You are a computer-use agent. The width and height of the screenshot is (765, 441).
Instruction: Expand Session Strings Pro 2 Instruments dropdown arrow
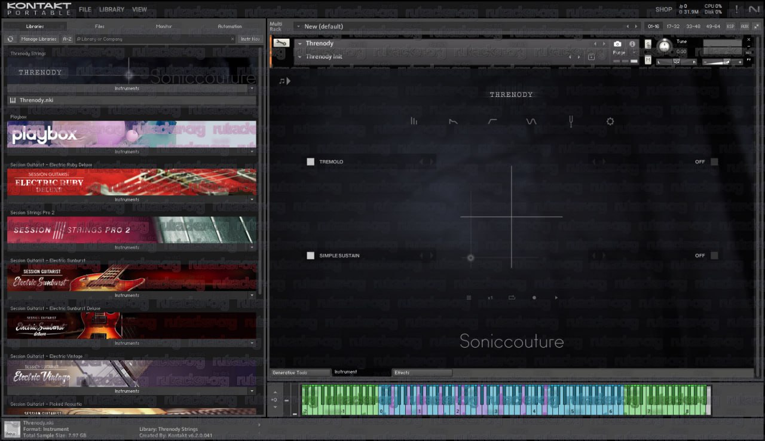[x=252, y=247]
